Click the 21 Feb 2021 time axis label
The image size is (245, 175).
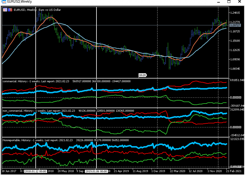tap(234, 171)
